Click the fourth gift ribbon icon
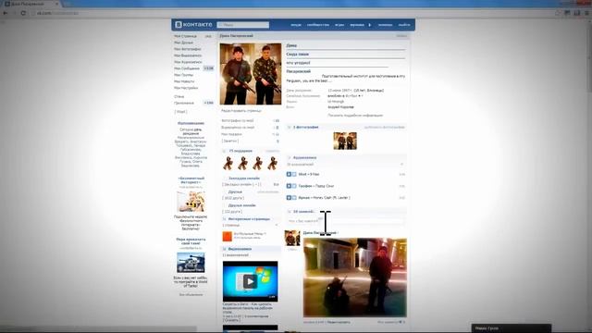This screenshot has width=592, height=333. tap(272, 164)
